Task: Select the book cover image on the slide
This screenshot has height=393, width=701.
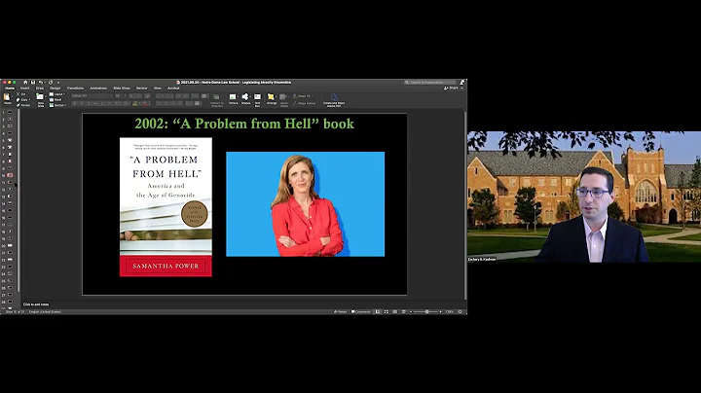Action: click(x=166, y=207)
